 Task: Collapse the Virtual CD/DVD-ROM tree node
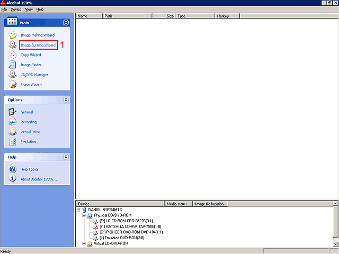pyautogui.click(x=84, y=243)
